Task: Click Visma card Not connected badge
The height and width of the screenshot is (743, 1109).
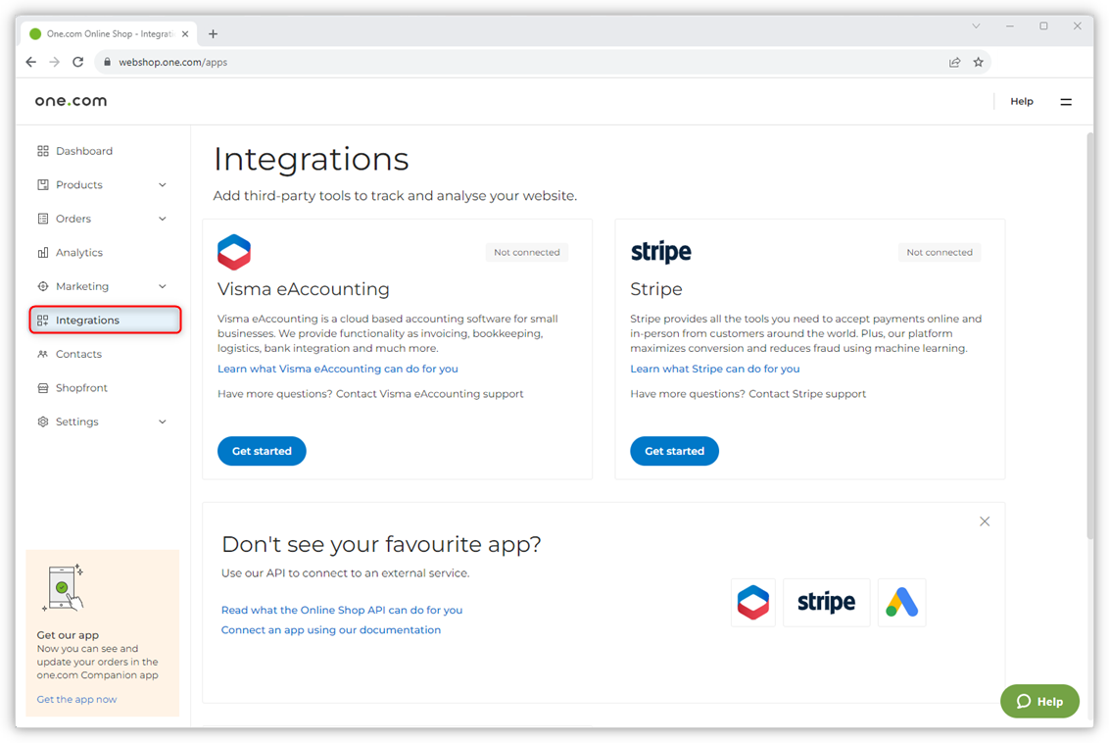Action: coord(527,252)
